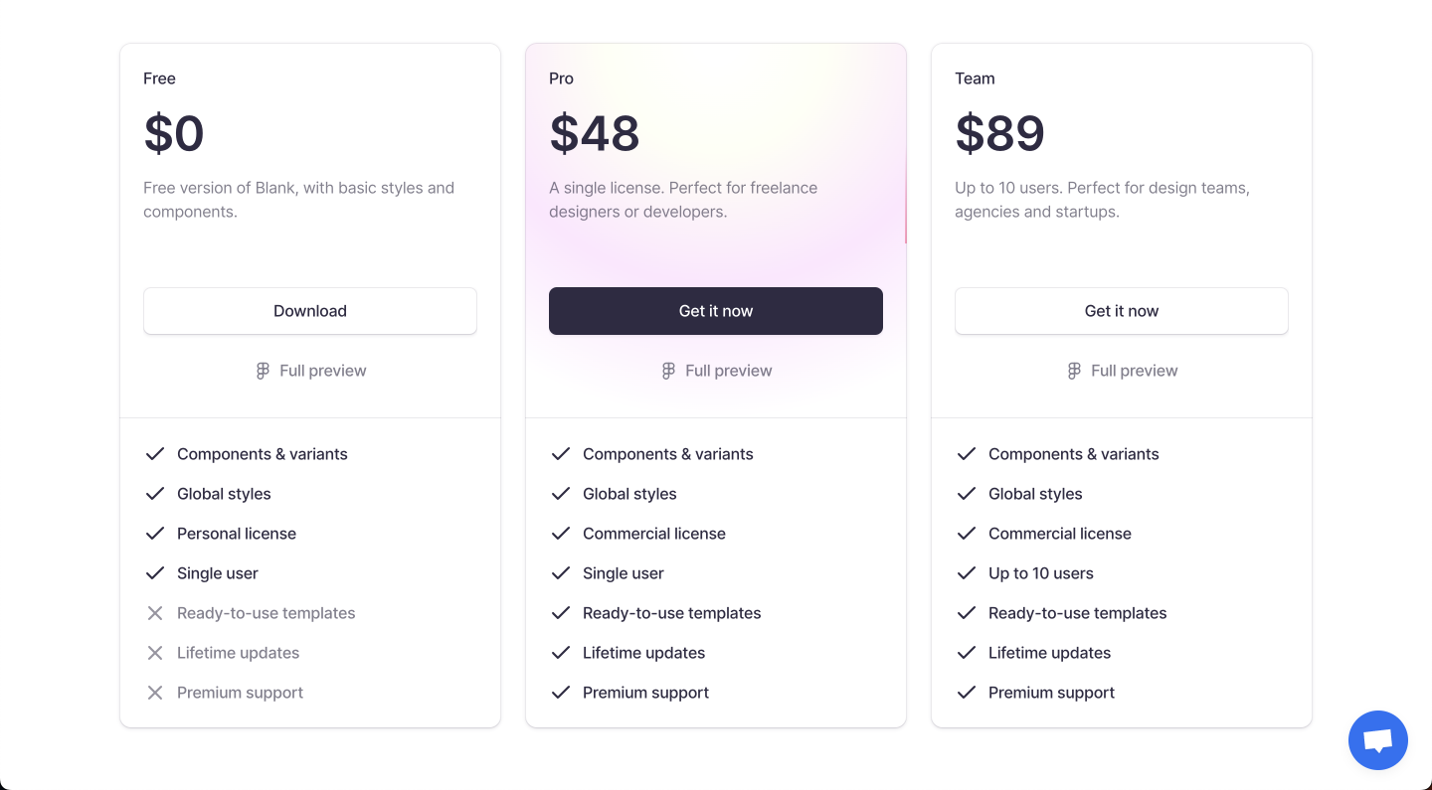Click Get it now on Pro plan
The height and width of the screenshot is (790, 1432).
tap(716, 311)
